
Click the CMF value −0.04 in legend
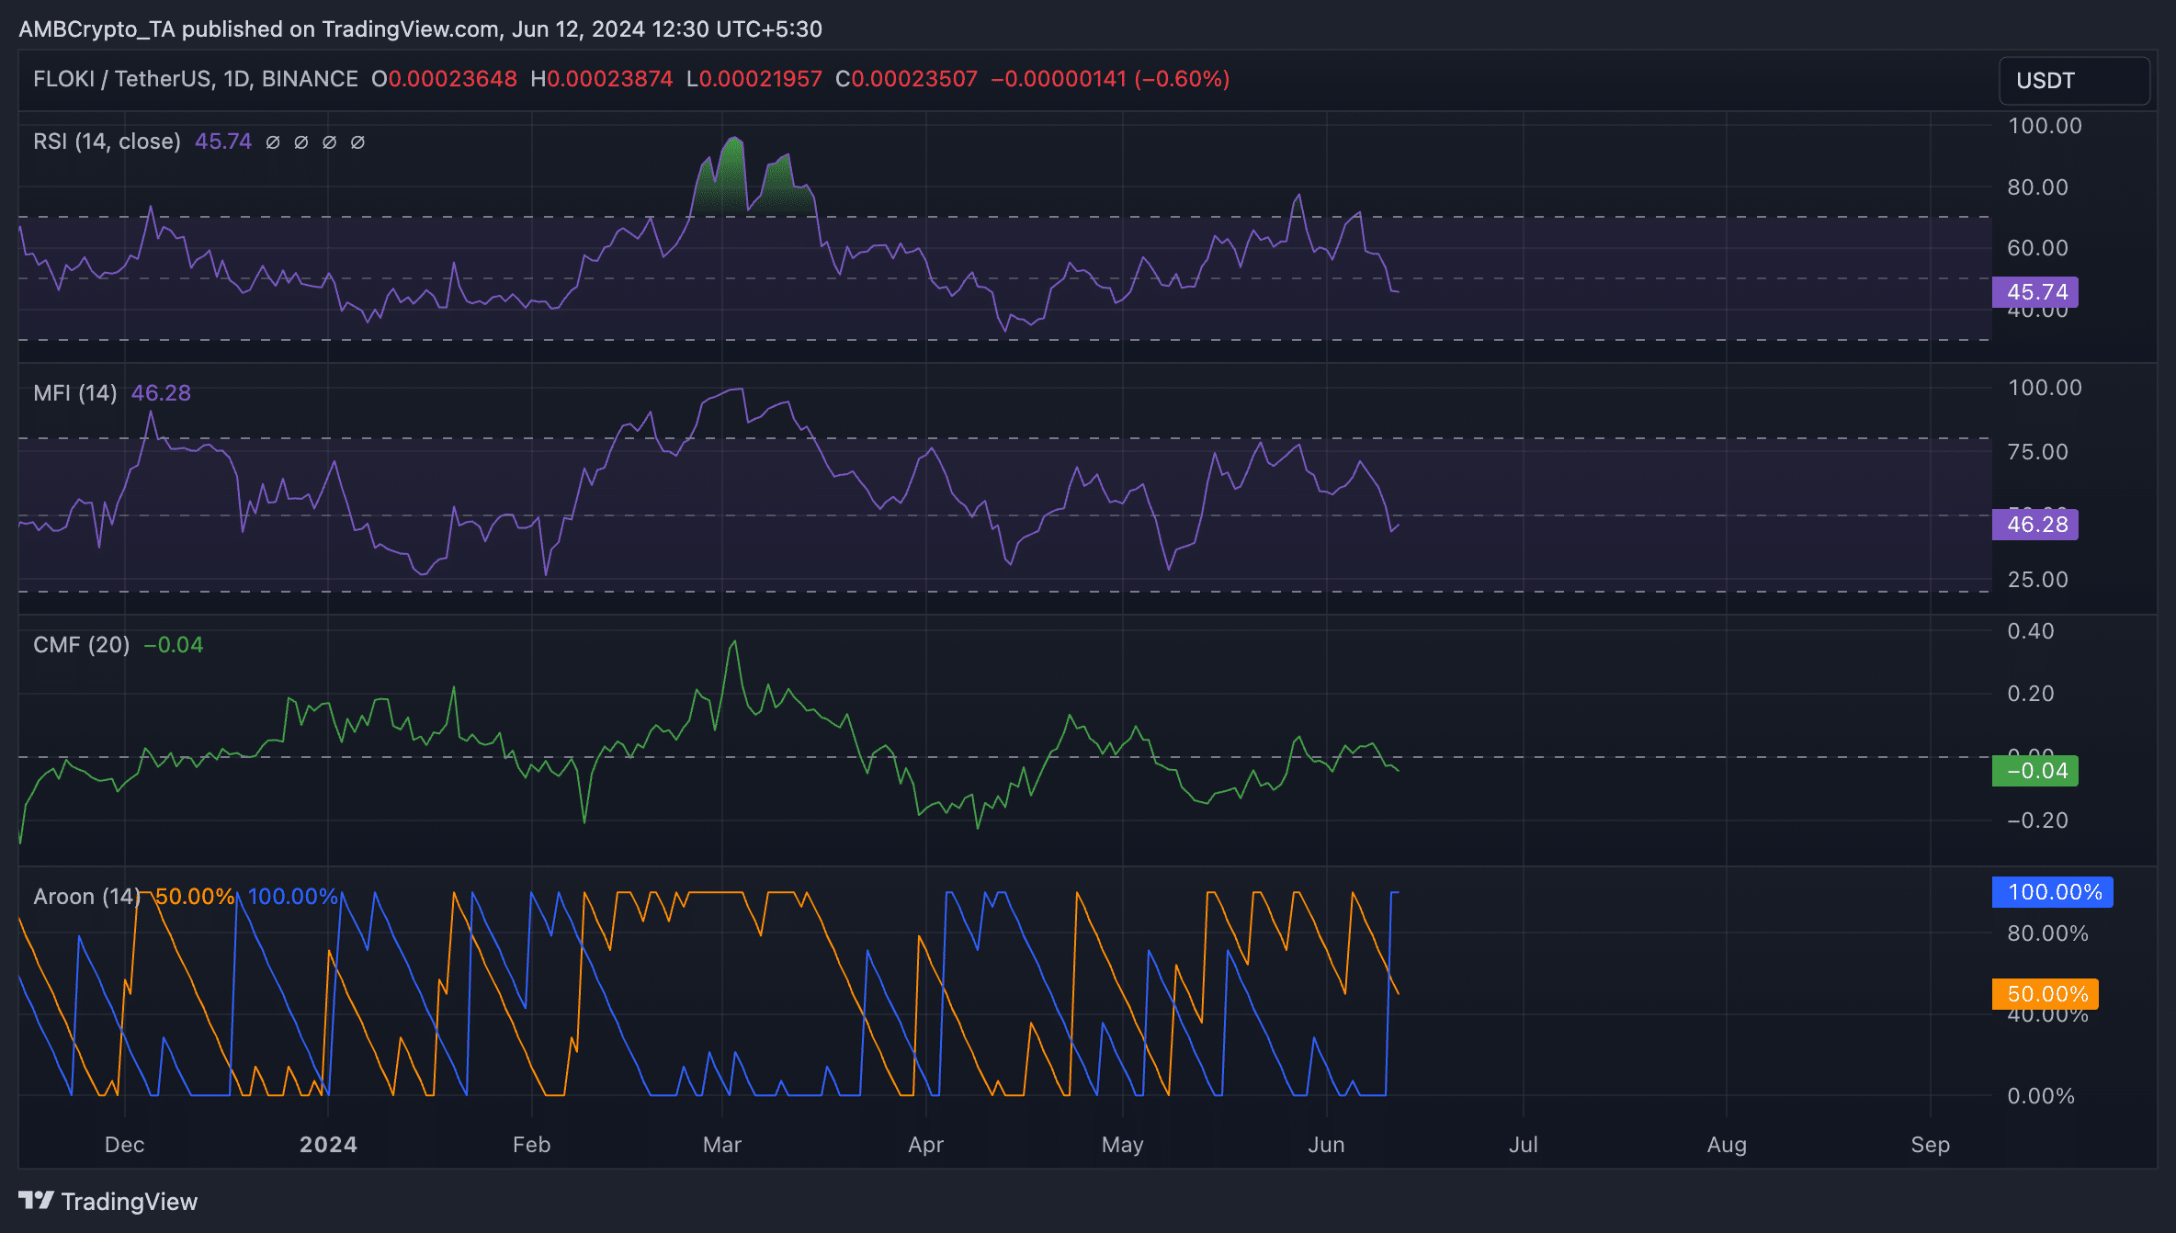[x=174, y=645]
